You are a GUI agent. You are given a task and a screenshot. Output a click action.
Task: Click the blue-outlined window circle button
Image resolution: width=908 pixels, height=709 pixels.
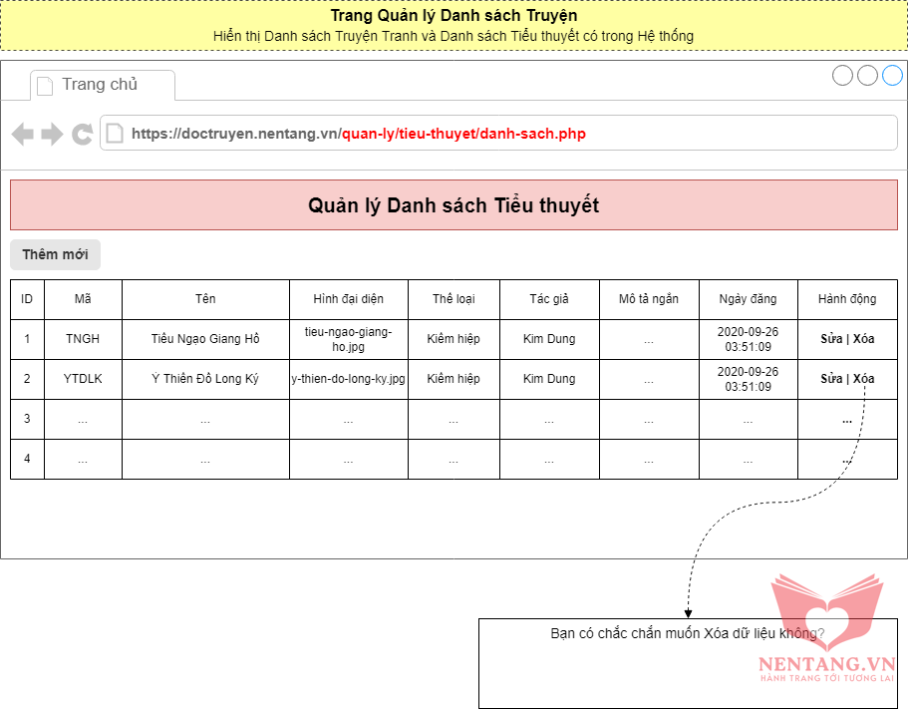coord(892,76)
